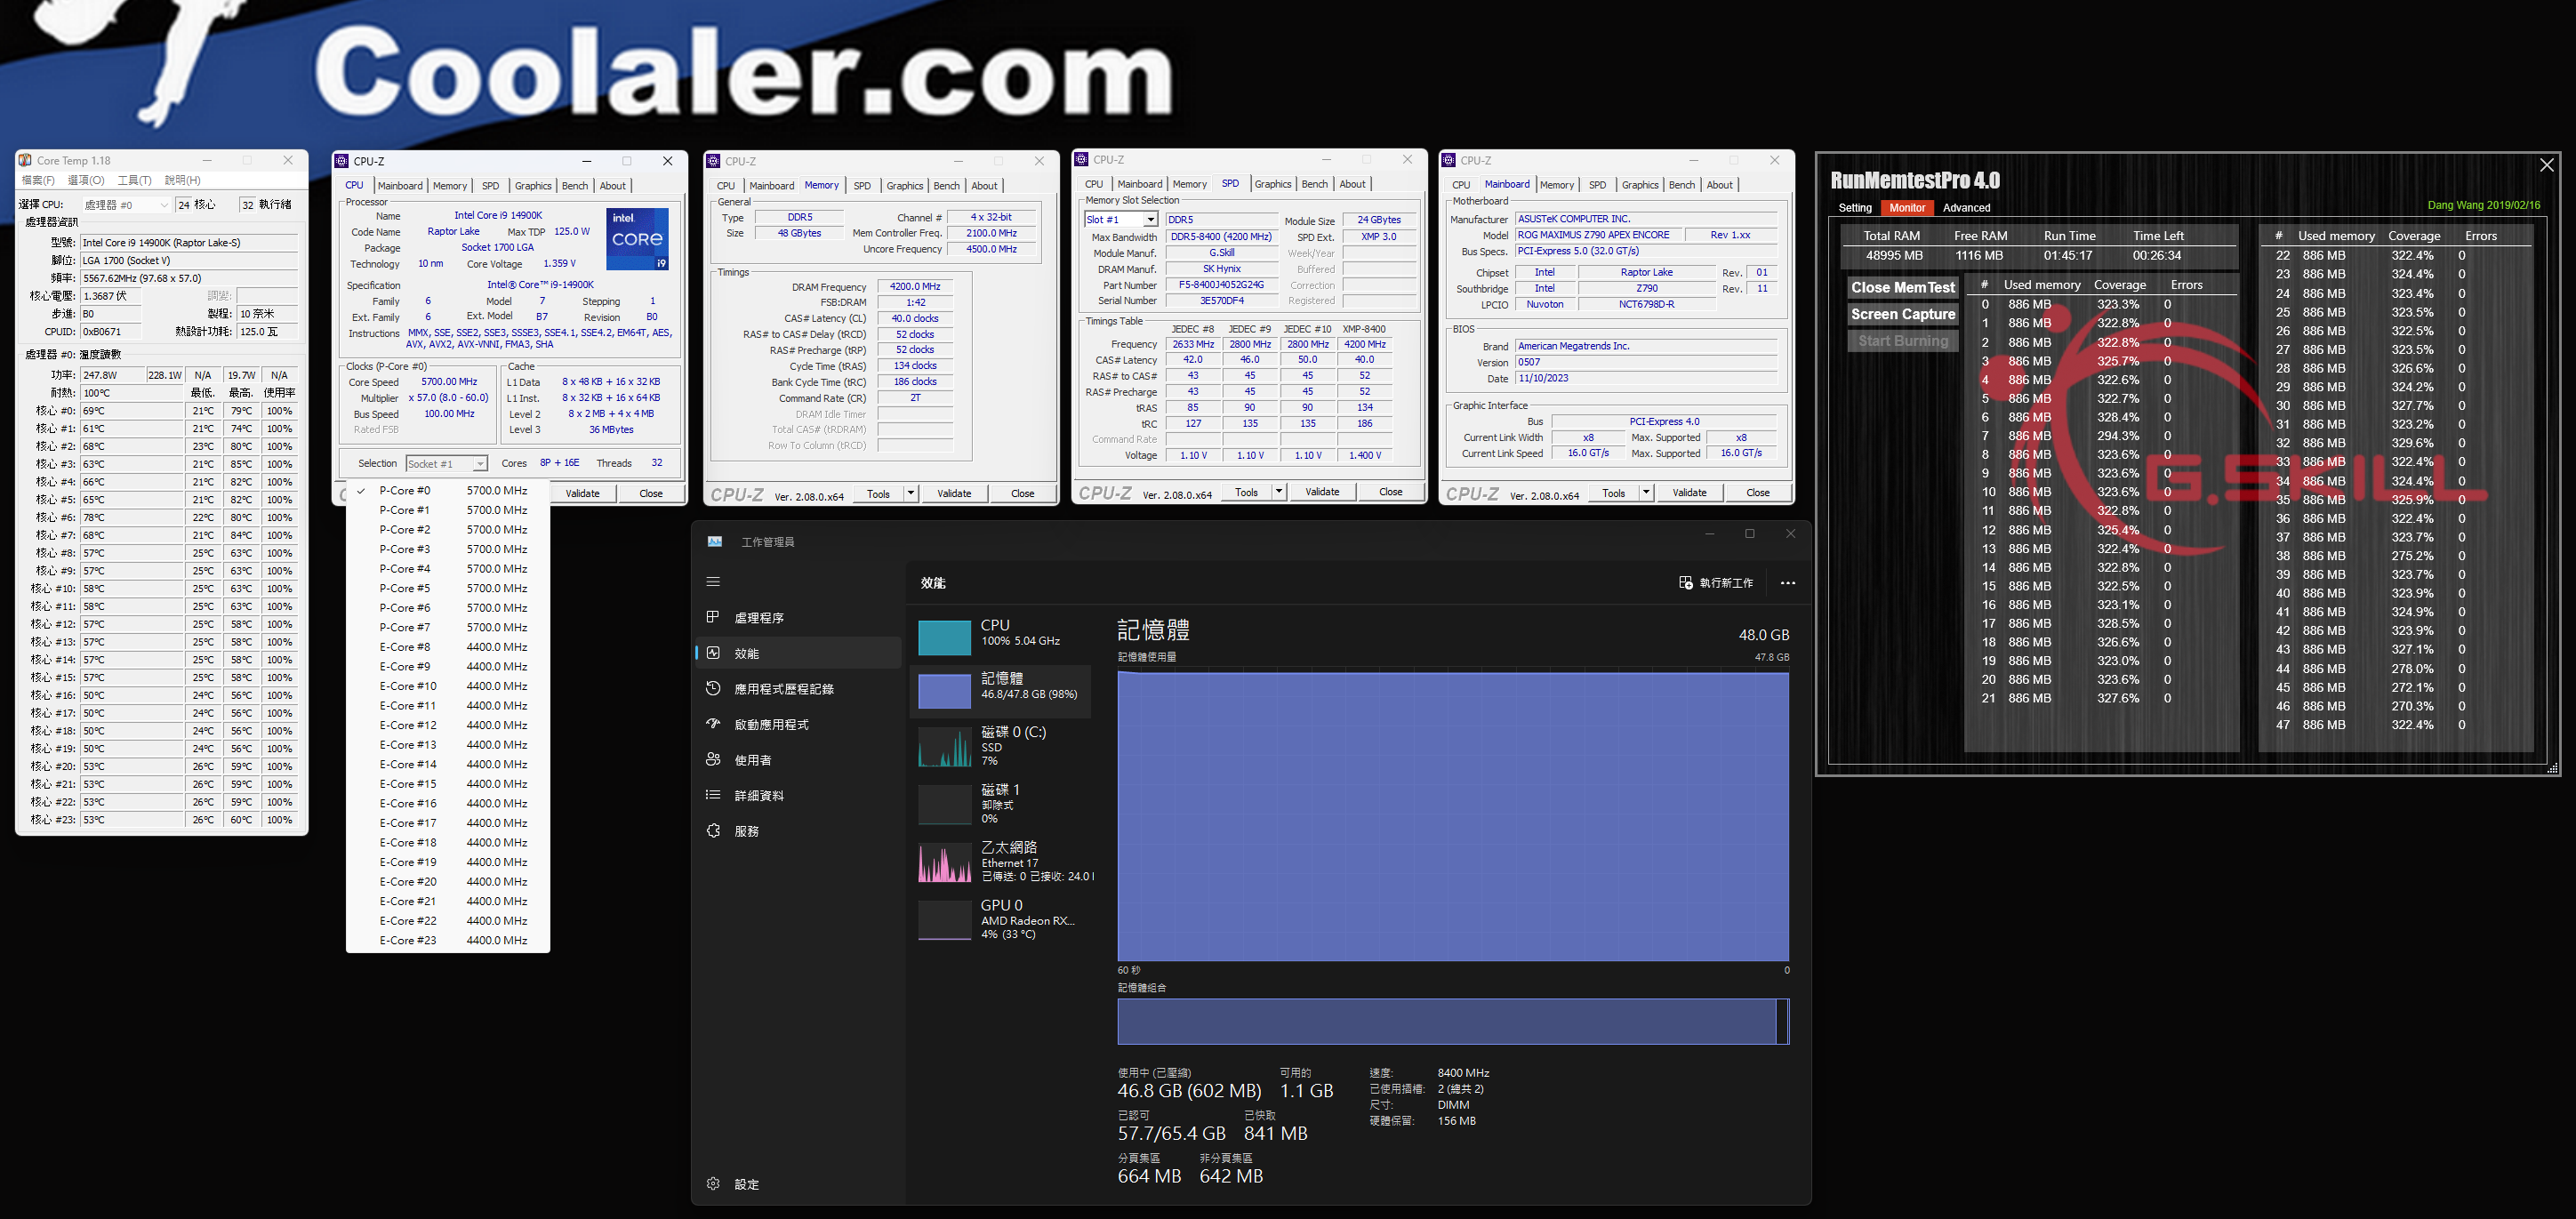Open About tab in SPD CPU-Z window
Image resolution: width=2576 pixels, height=1219 pixels.
1352,184
